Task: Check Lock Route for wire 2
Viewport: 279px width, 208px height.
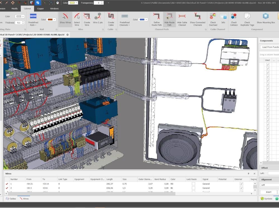Action: click(x=193, y=188)
